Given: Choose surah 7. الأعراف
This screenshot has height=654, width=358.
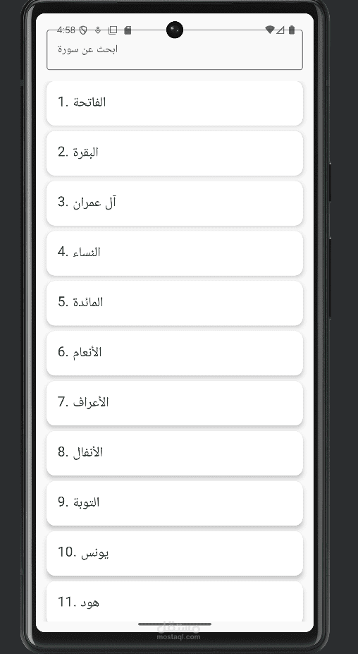Looking at the screenshot, I should (x=175, y=404).
